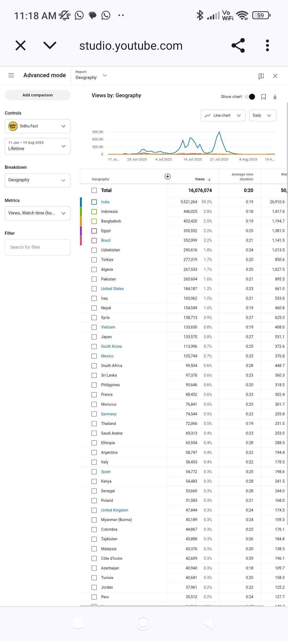Viewport: 288px width, 641px height.
Task: Open the hamburger navigation menu
Action: (x=11, y=75)
